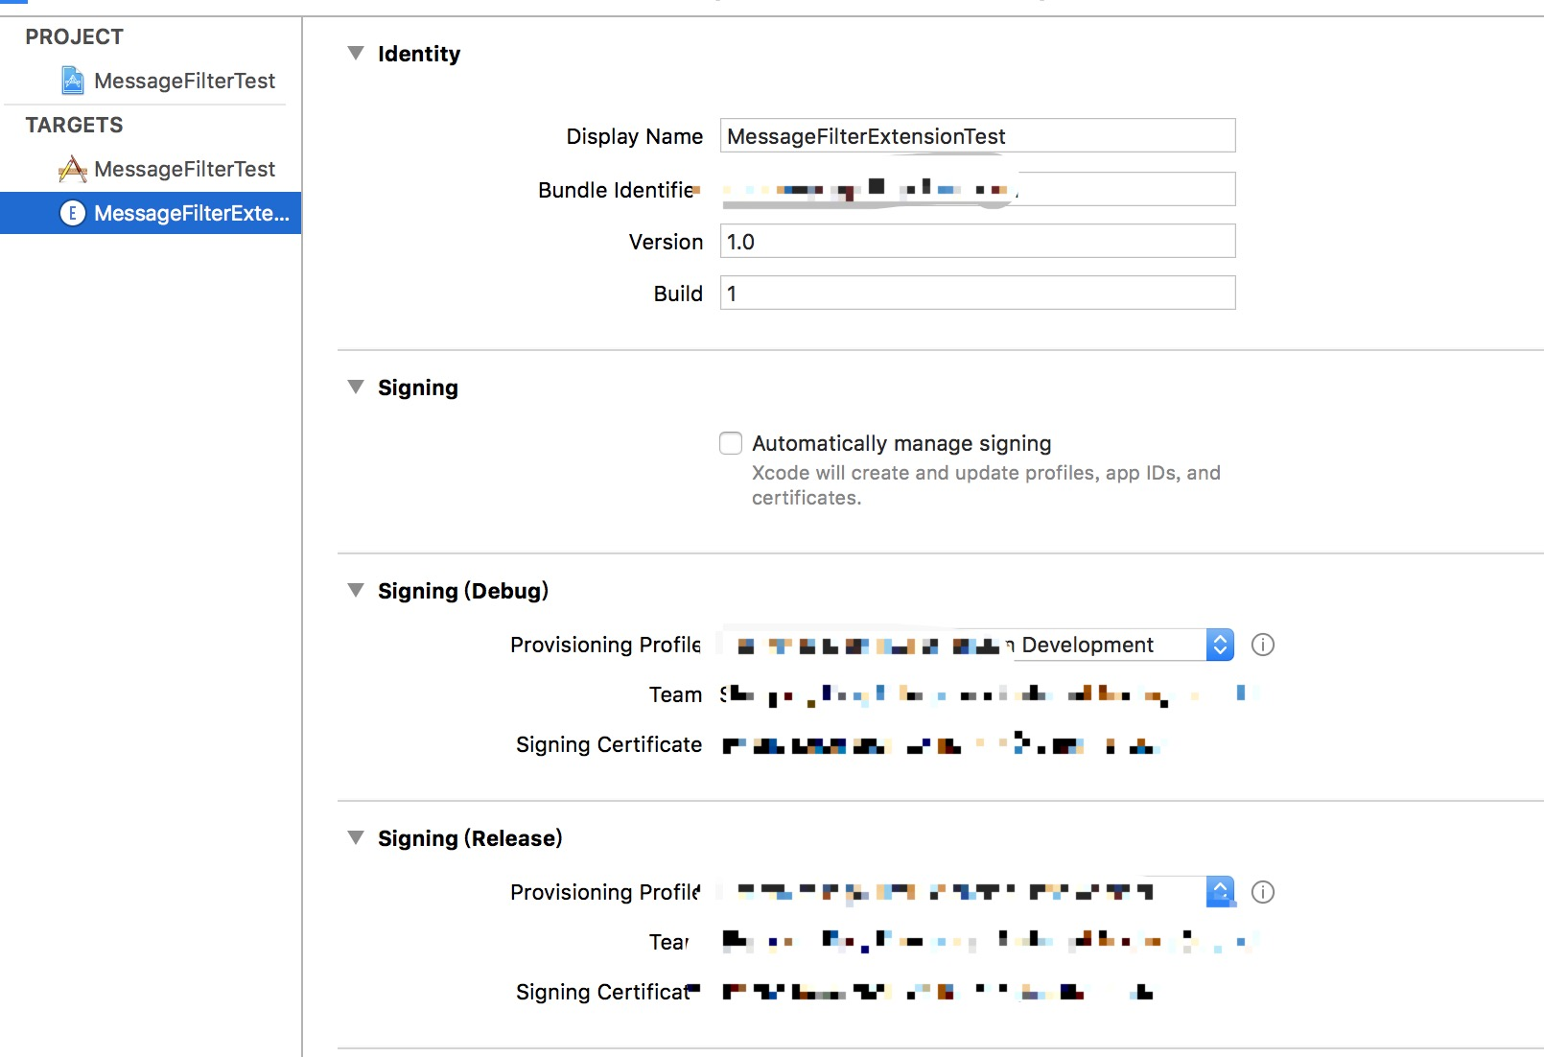
Task: Click the Build number field
Action: tap(977, 293)
